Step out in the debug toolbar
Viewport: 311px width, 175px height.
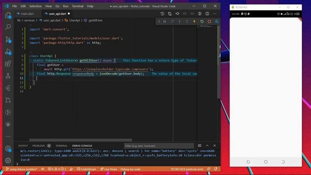click(x=187, y=21)
